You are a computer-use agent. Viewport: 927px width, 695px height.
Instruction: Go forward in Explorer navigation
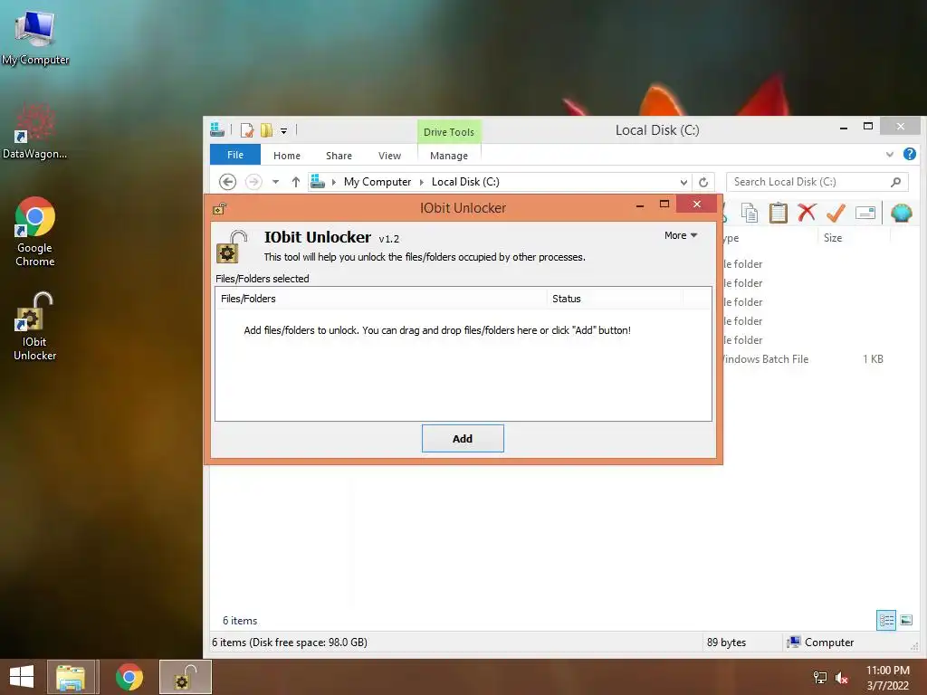[253, 182]
